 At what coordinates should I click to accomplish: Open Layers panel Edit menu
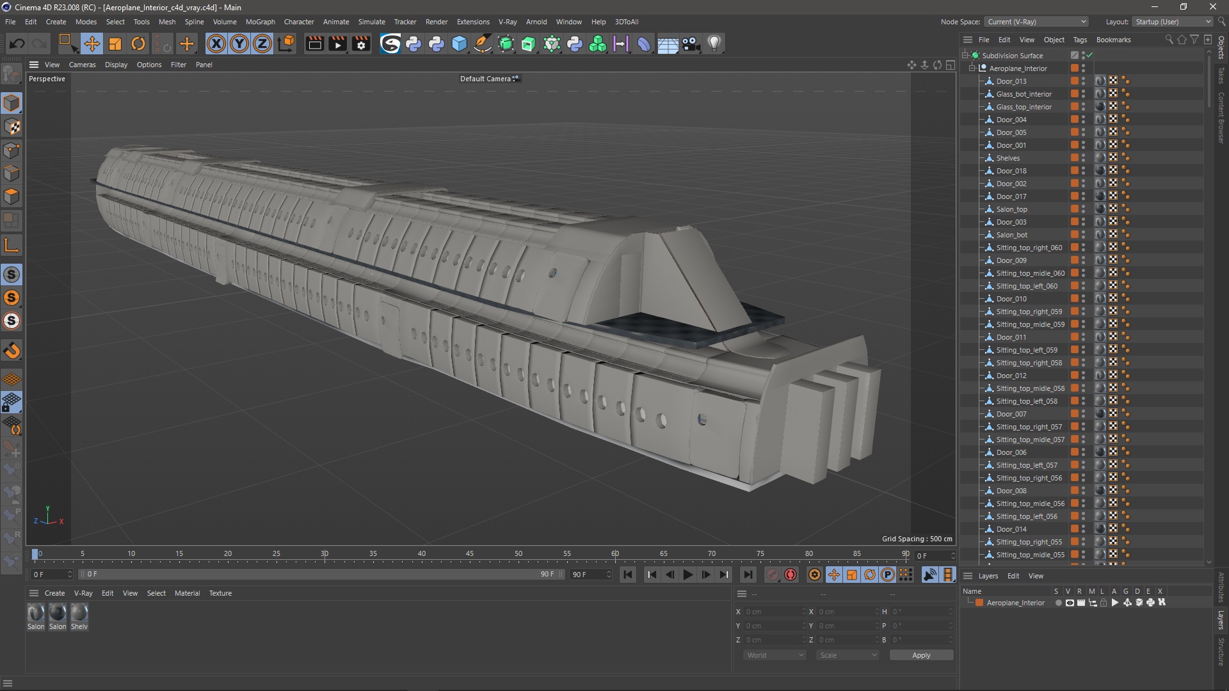pos(1013,576)
